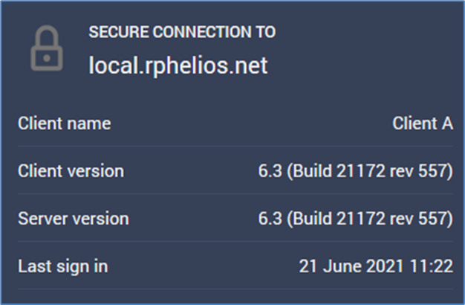The height and width of the screenshot is (305, 465).
Task: Click "6.3" in the Client version row
Action: 267,171
